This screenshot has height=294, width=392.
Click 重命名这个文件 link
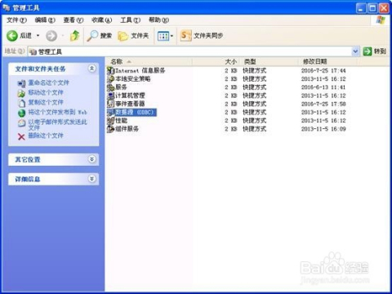point(49,82)
